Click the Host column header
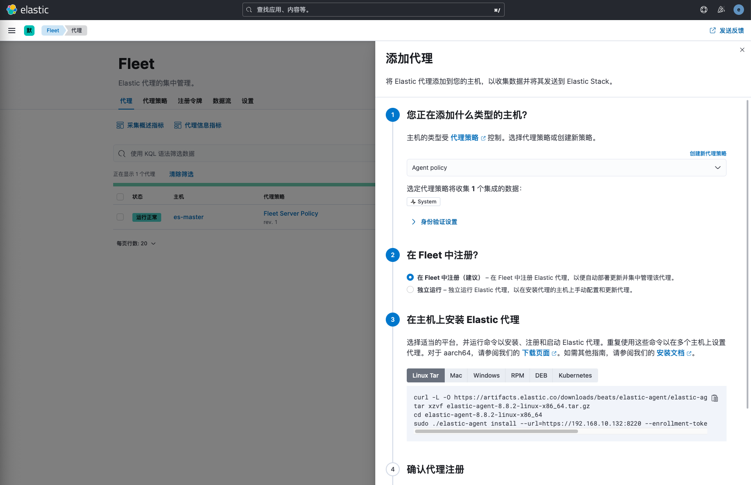This screenshot has width=751, height=485. point(179,197)
